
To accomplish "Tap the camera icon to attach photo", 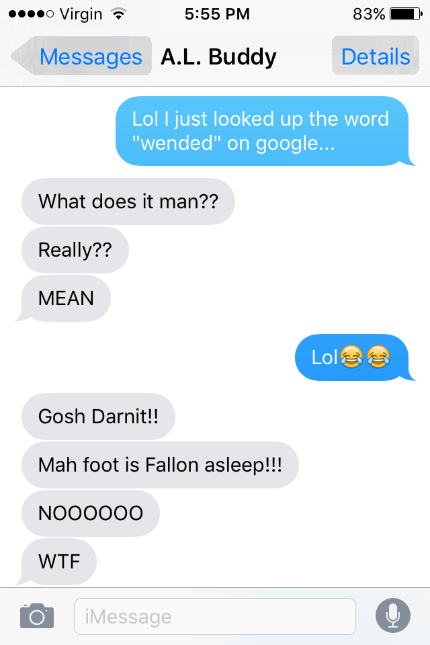I will (x=37, y=616).
